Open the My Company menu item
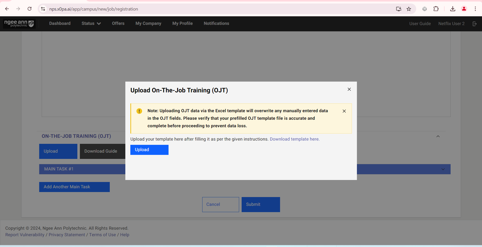The height and width of the screenshot is (247, 482). tap(148, 23)
